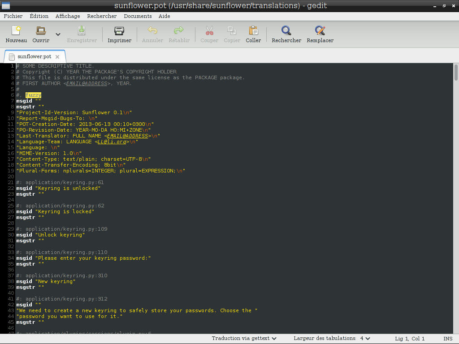Open the Fichier menu
The image size is (459, 344).
[x=13, y=16]
